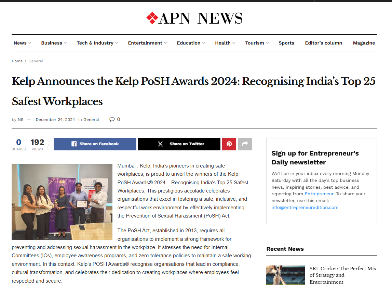Click the comment count 0
This screenshot has width=392, height=285.
pos(119,119)
